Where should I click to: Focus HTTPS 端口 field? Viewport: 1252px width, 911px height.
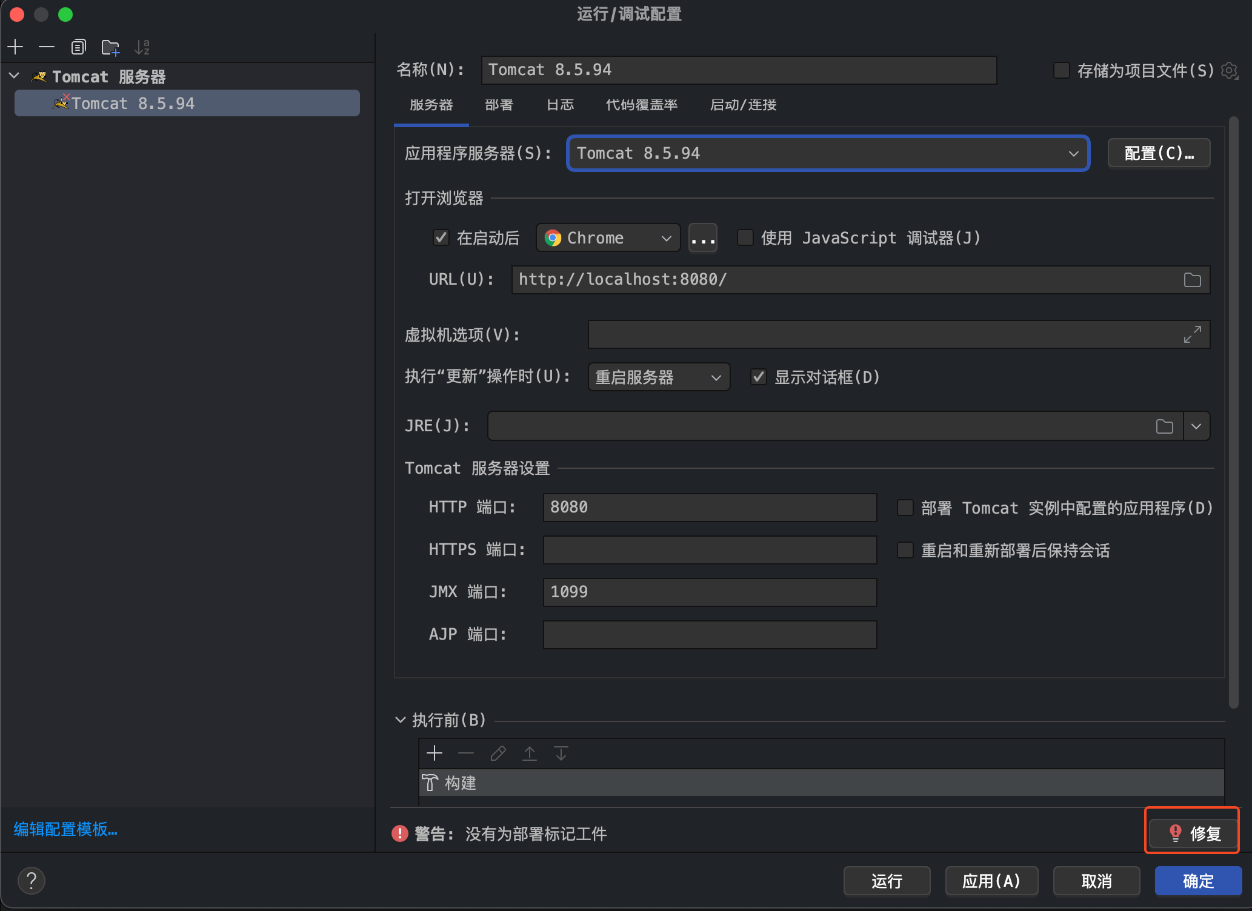click(x=710, y=549)
